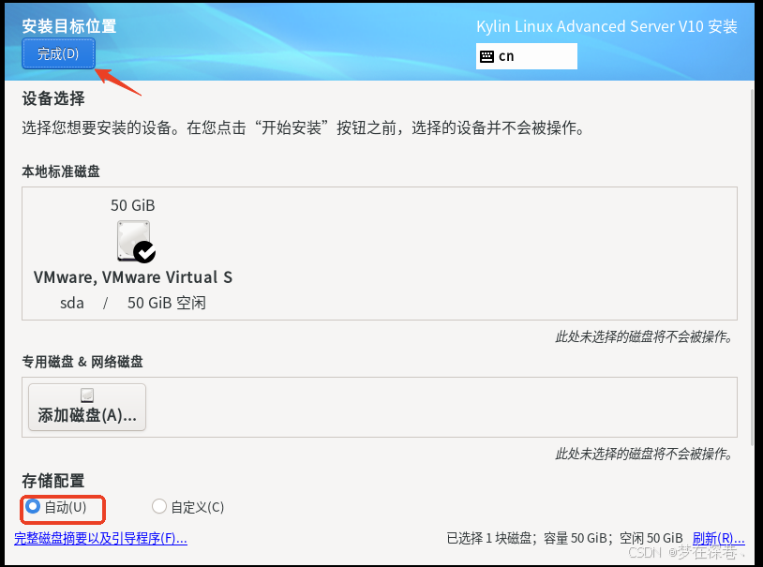Click the '50 GiB' size label above disk
Screen dimensions: 763x567
133,205
